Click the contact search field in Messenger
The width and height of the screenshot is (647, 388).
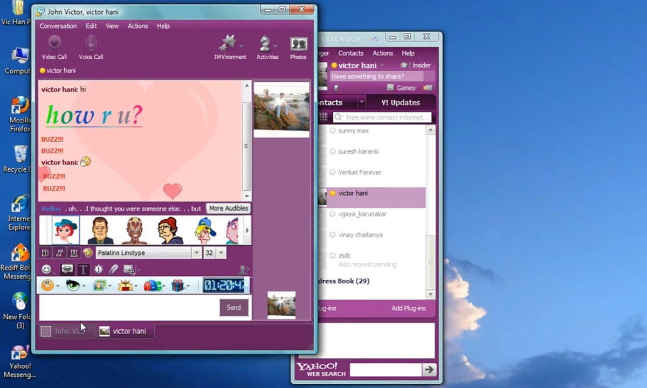(382, 117)
